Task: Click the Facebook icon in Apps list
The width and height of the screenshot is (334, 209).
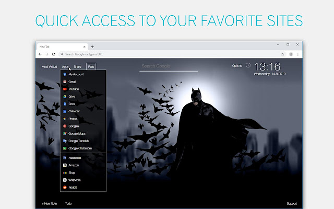Action: [x=65, y=158]
